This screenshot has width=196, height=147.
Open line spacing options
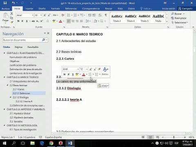coord(87,21)
